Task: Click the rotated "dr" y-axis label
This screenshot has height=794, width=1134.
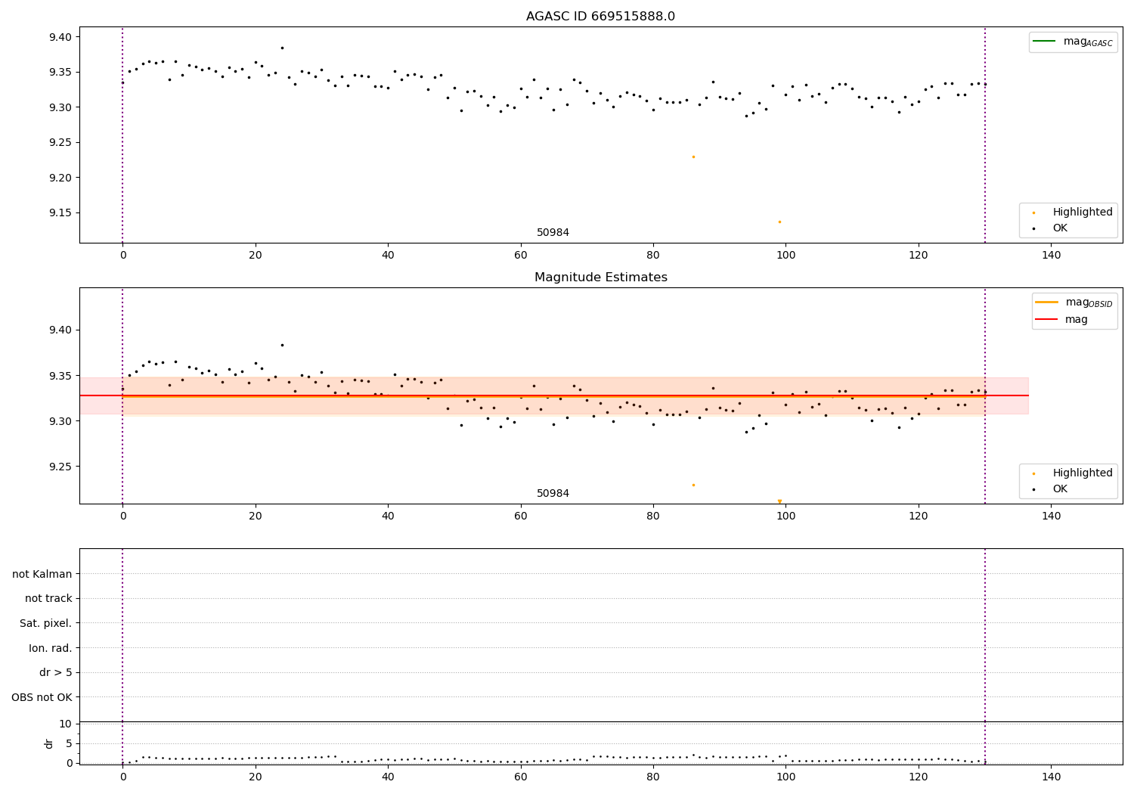Action: tap(49, 743)
